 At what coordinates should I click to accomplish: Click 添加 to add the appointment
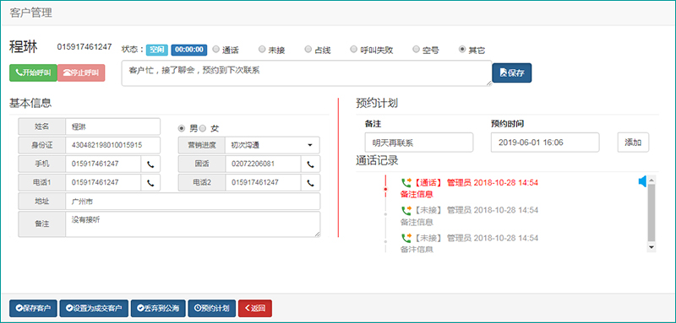click(633, 143)
